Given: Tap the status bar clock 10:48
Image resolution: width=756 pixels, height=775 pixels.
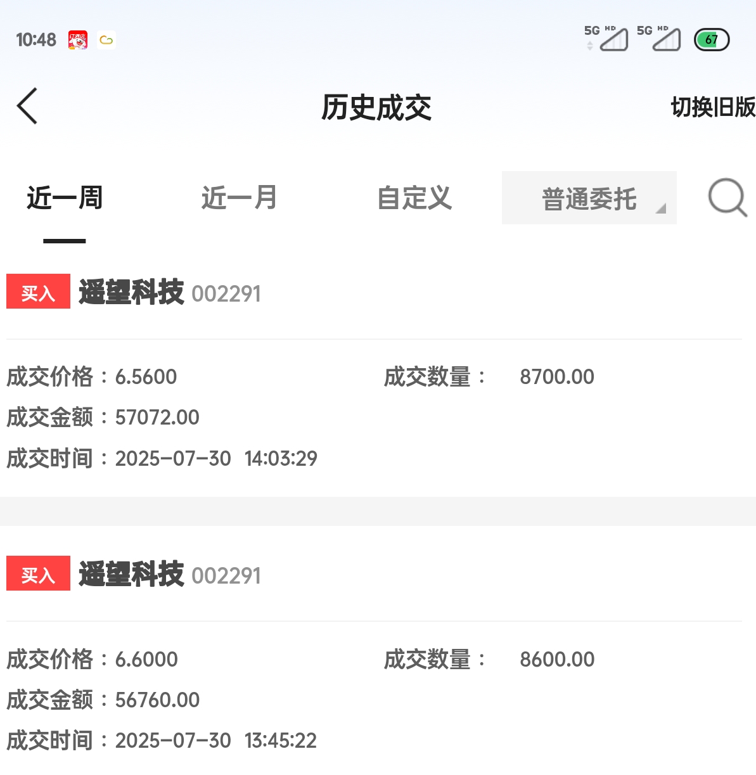Looking at the screenshot, I should (x=36, y=40).
